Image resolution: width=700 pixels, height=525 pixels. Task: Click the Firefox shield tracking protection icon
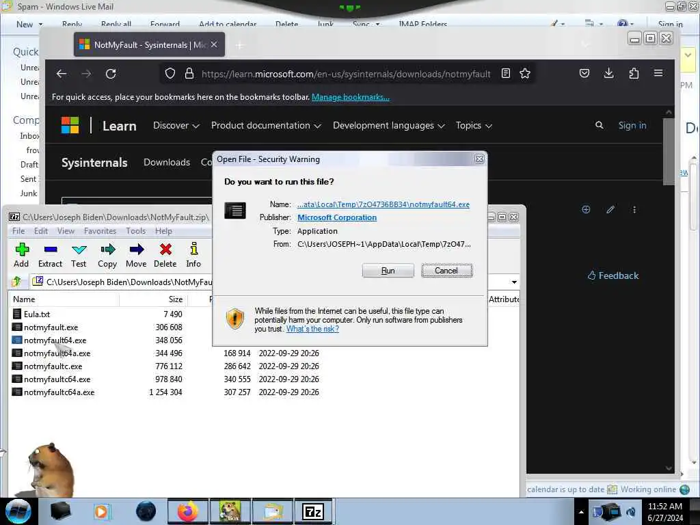tap(170, 74)
